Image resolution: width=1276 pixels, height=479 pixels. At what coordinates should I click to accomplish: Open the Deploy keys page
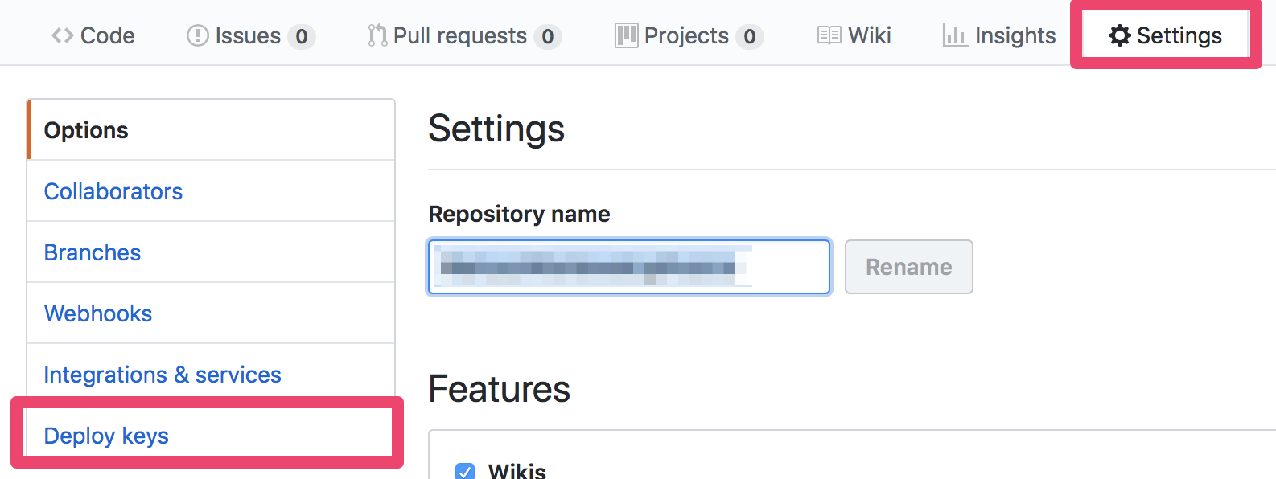(106, 436)
